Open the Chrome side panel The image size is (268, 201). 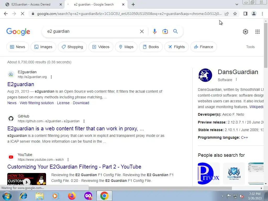pyautogui.click(x=245, y=14)
